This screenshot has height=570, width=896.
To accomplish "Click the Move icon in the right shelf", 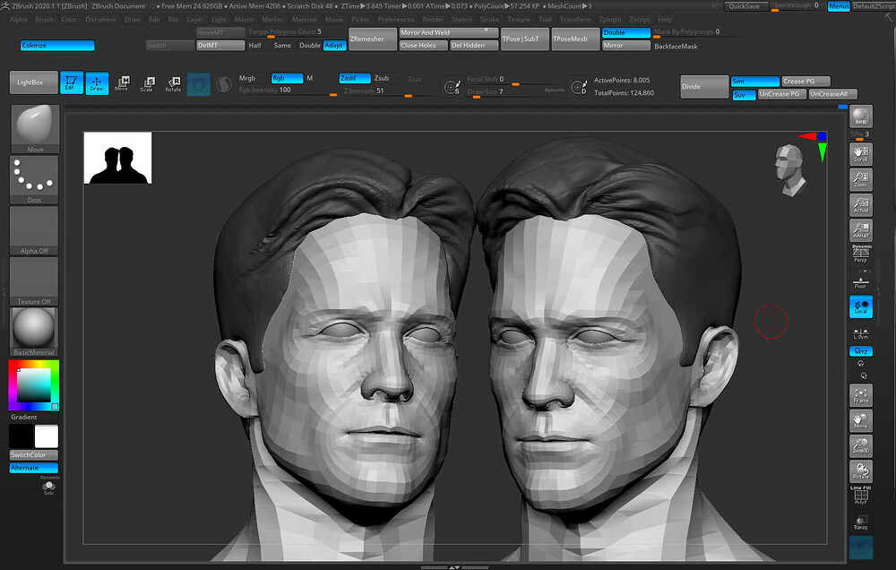I will pos(860,421).
